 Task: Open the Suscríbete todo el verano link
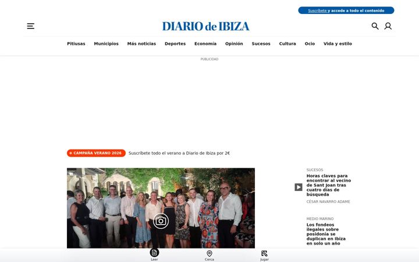[179, 153]
